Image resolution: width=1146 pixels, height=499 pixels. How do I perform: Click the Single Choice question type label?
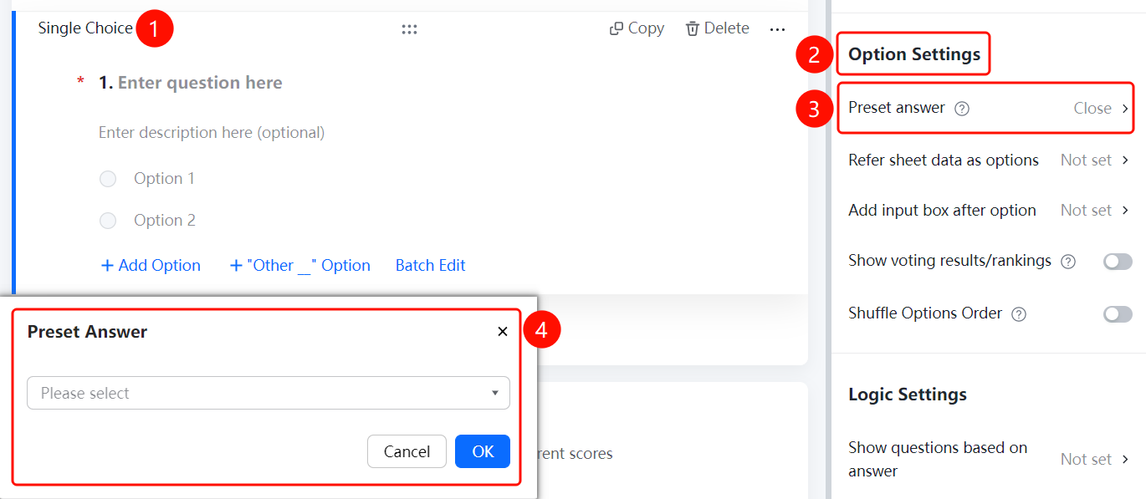coord(85,28)
